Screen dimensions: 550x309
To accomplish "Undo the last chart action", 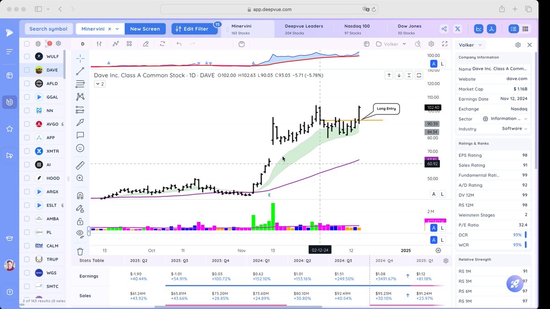I will [x=179, y=44].
